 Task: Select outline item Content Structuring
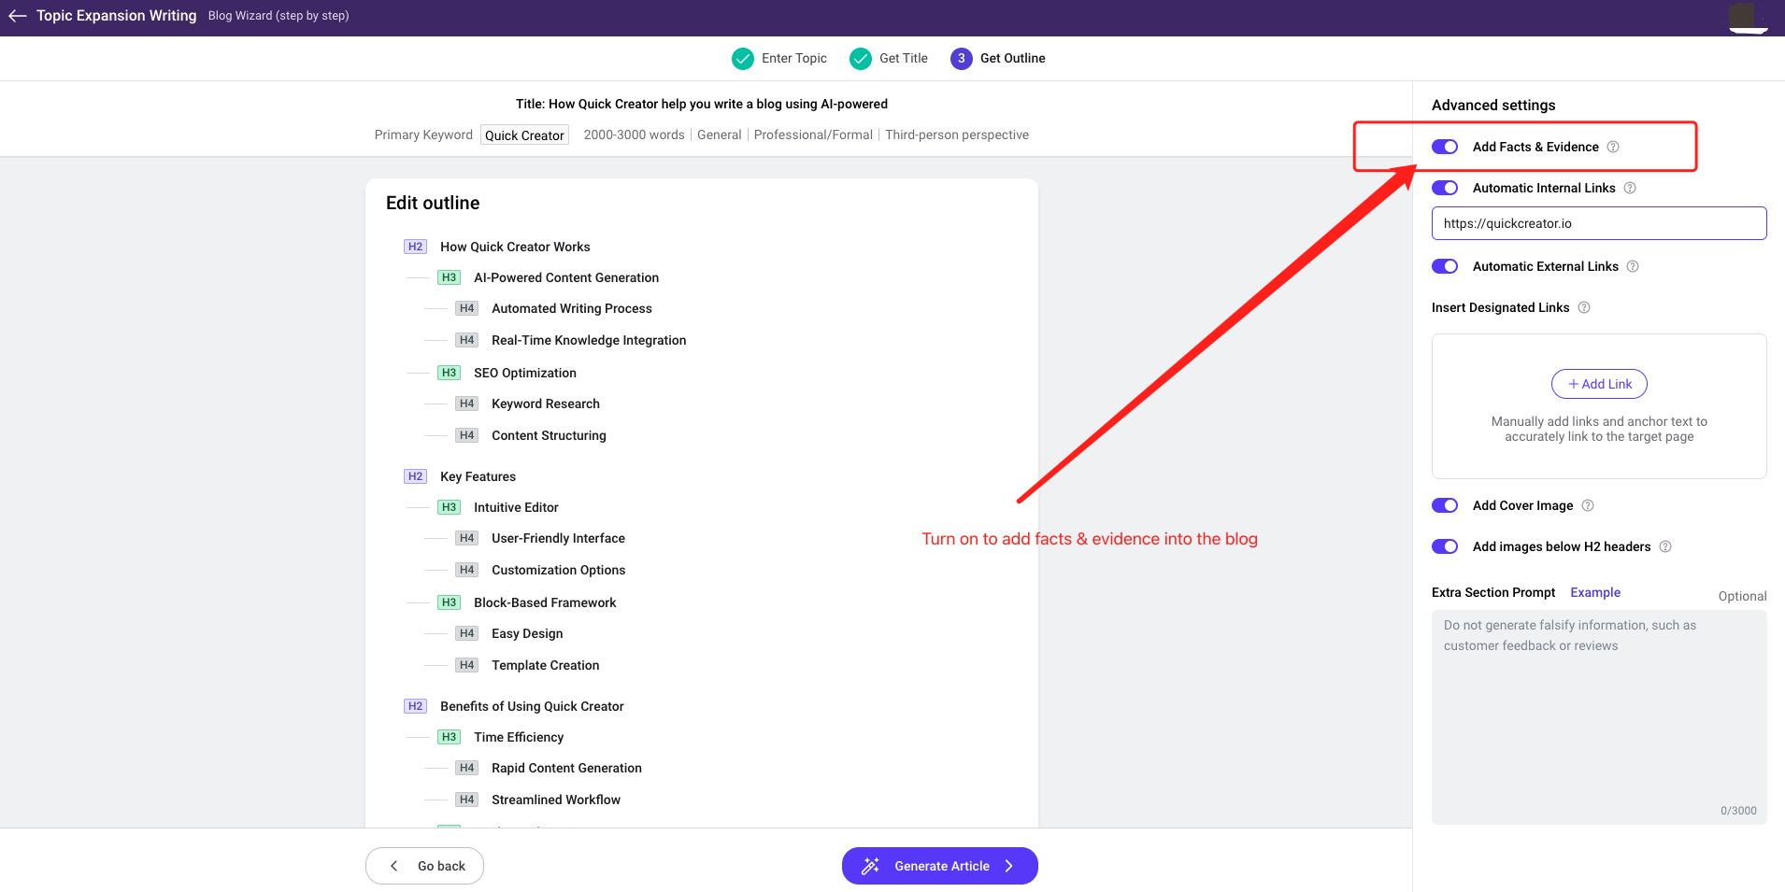click(549, 435)
